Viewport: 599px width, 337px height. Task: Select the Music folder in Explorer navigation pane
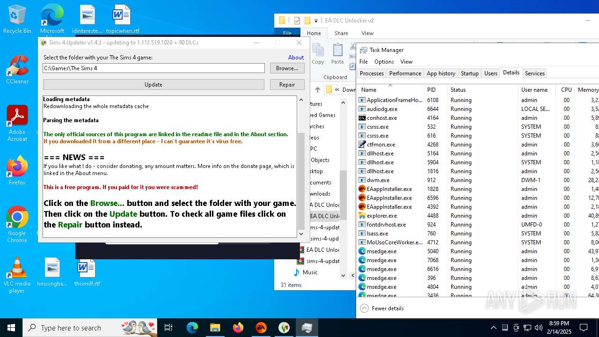pyautogui.click(x=310, y=272)
